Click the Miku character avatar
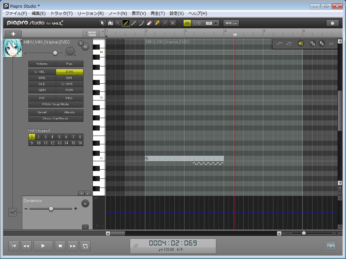 (x=13, y=48)
